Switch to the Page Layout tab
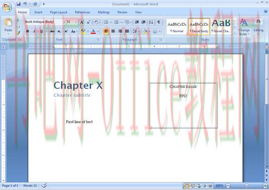 point(58,12)
